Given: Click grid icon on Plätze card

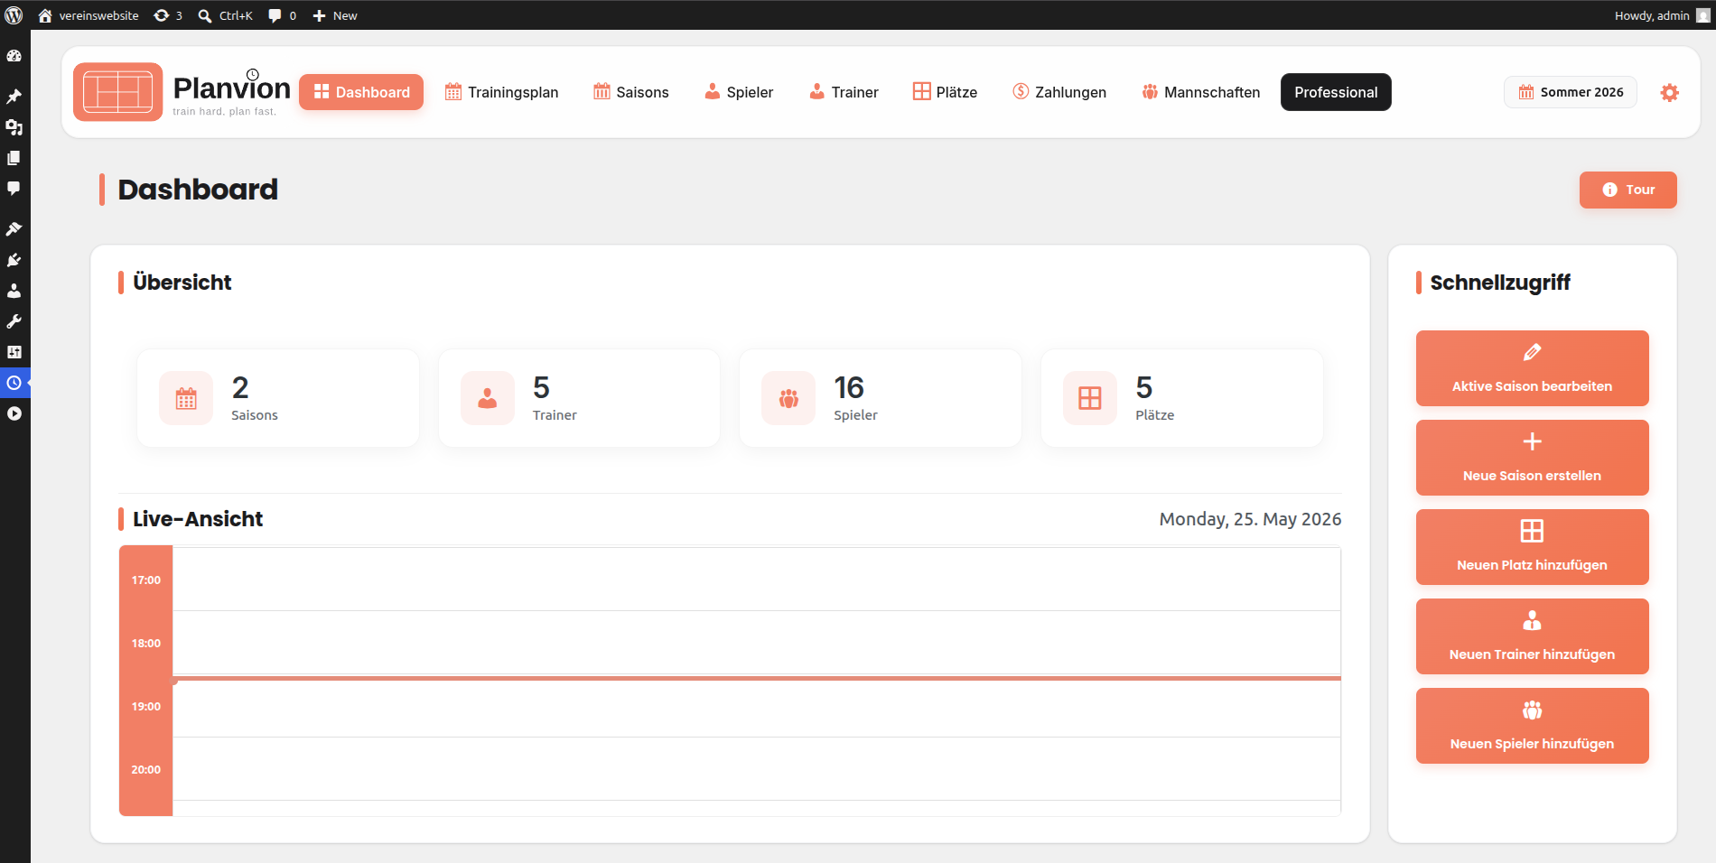Looking at the screenshot, I should [x=1090, y=398].
